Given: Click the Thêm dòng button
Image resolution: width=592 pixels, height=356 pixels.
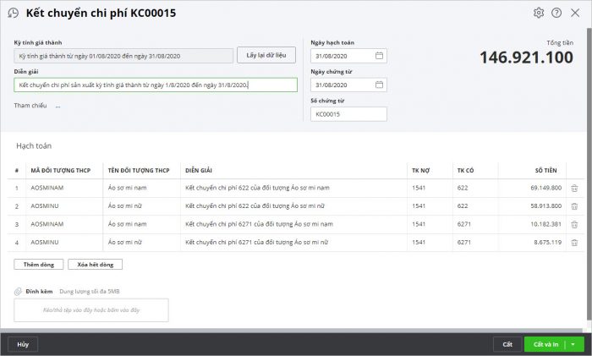Looking at the screenshot, I should pos(38,265).
